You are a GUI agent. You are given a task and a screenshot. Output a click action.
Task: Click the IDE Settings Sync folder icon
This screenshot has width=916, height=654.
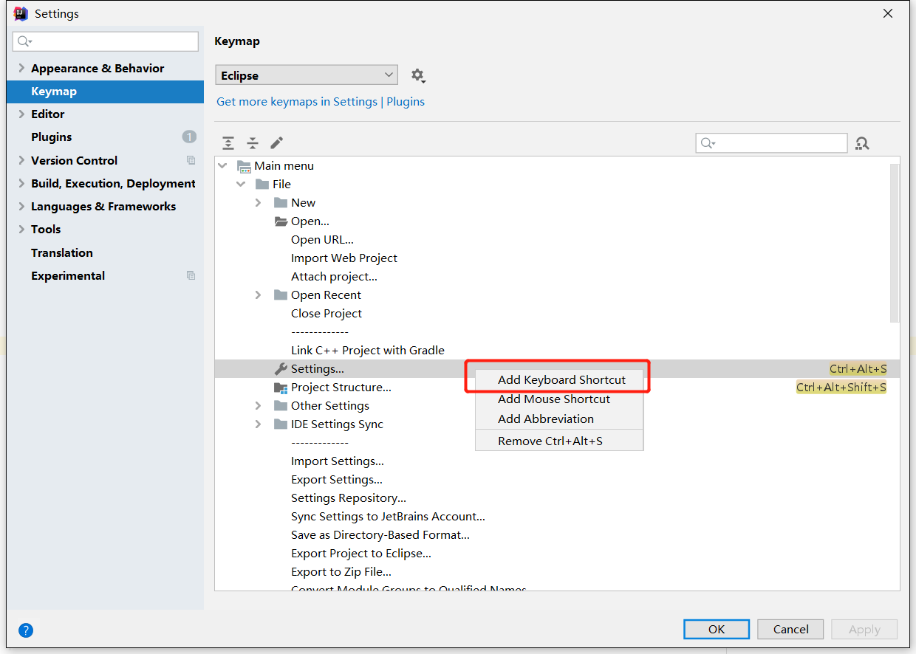click(281, 424)
